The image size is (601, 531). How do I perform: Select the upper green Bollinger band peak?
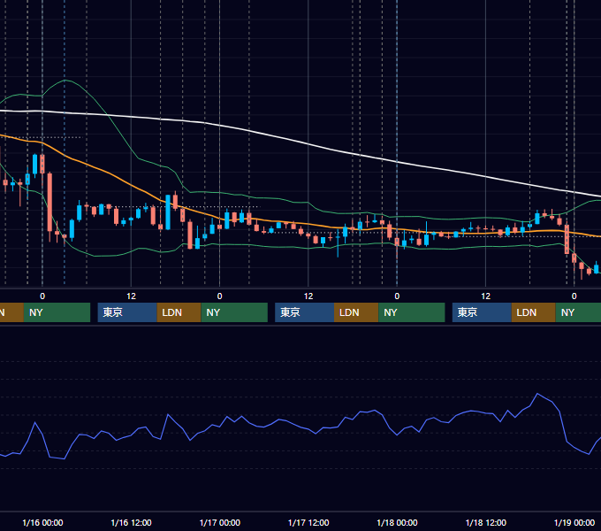click(65, 81)
